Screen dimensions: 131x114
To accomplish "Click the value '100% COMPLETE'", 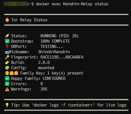I will (55, 41).
